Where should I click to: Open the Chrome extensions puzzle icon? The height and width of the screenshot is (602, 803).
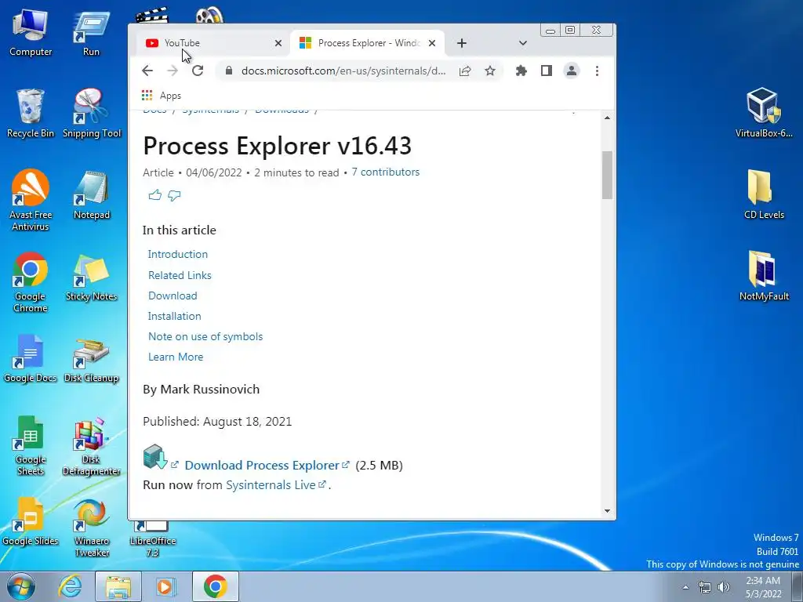(x=521, y=71)
